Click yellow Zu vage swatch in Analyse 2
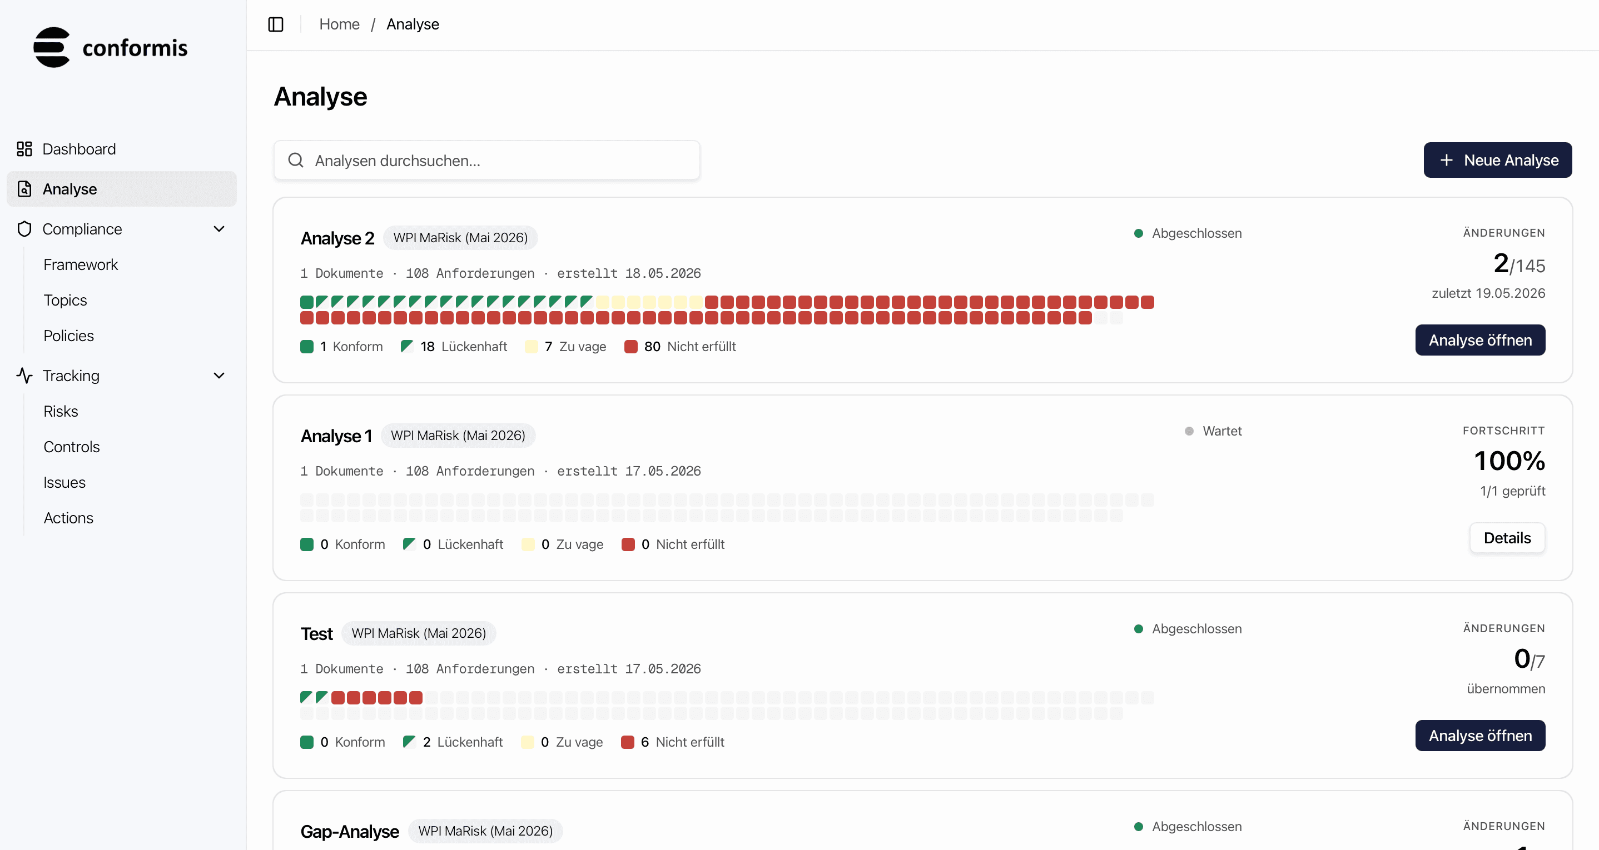This screenshot has width=1599, height=850. [532, 346]
